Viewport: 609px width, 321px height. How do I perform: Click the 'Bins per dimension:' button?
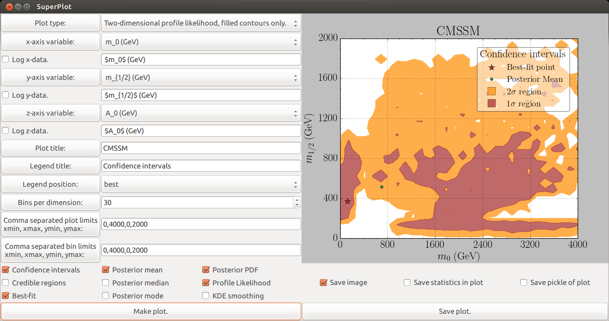[x=51, y=203]
